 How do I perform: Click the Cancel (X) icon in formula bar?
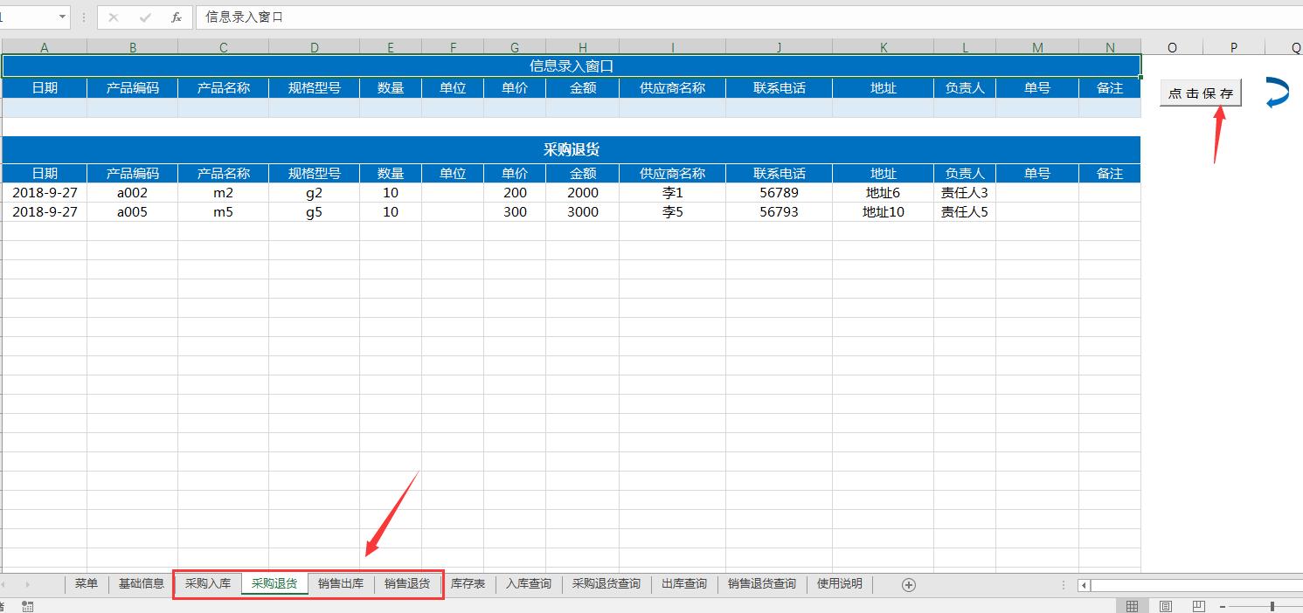coord(112,17)
